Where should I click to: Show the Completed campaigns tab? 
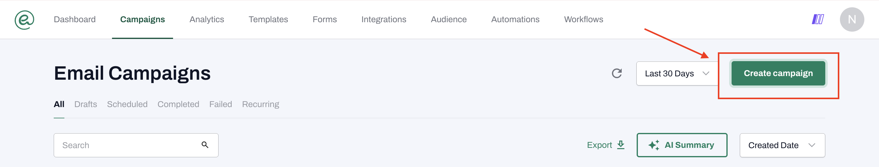[x=178, y=104]
